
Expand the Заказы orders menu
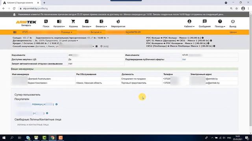coord(87,23)
